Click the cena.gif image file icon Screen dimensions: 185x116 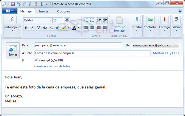36,60
